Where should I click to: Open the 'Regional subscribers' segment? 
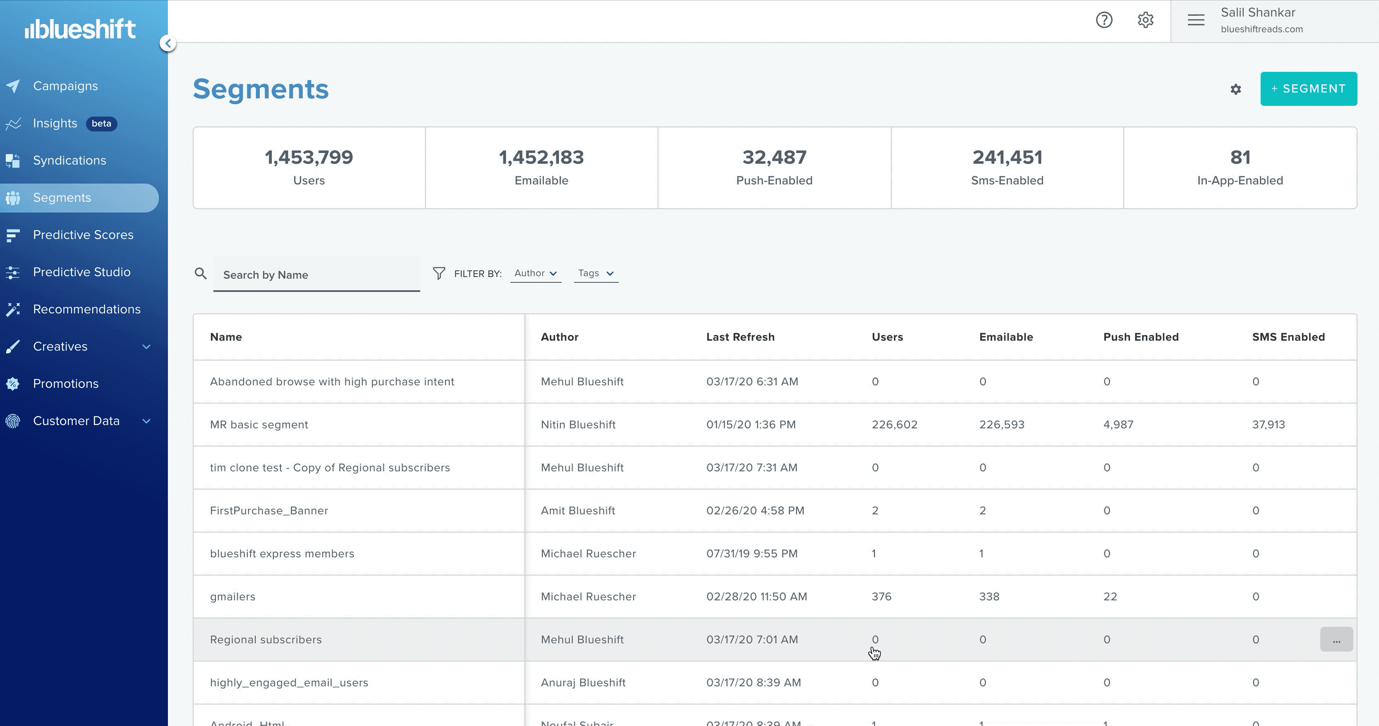266,640
